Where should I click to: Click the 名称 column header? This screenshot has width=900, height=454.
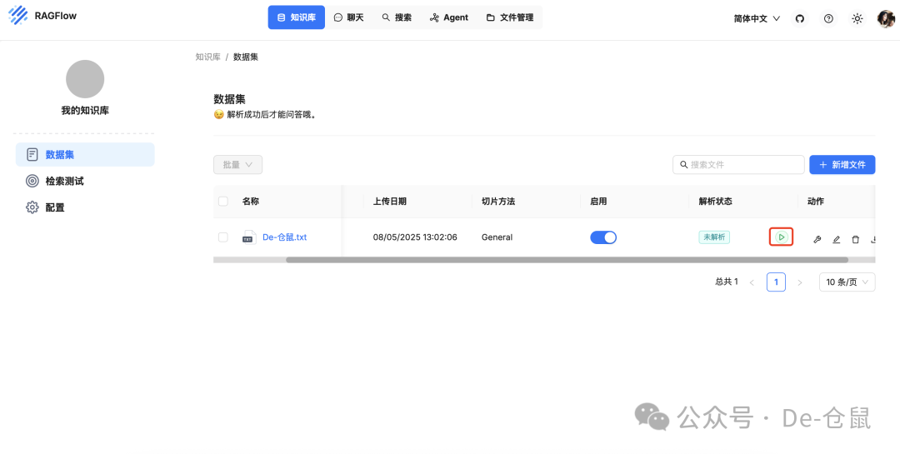(x=250, y=202)
